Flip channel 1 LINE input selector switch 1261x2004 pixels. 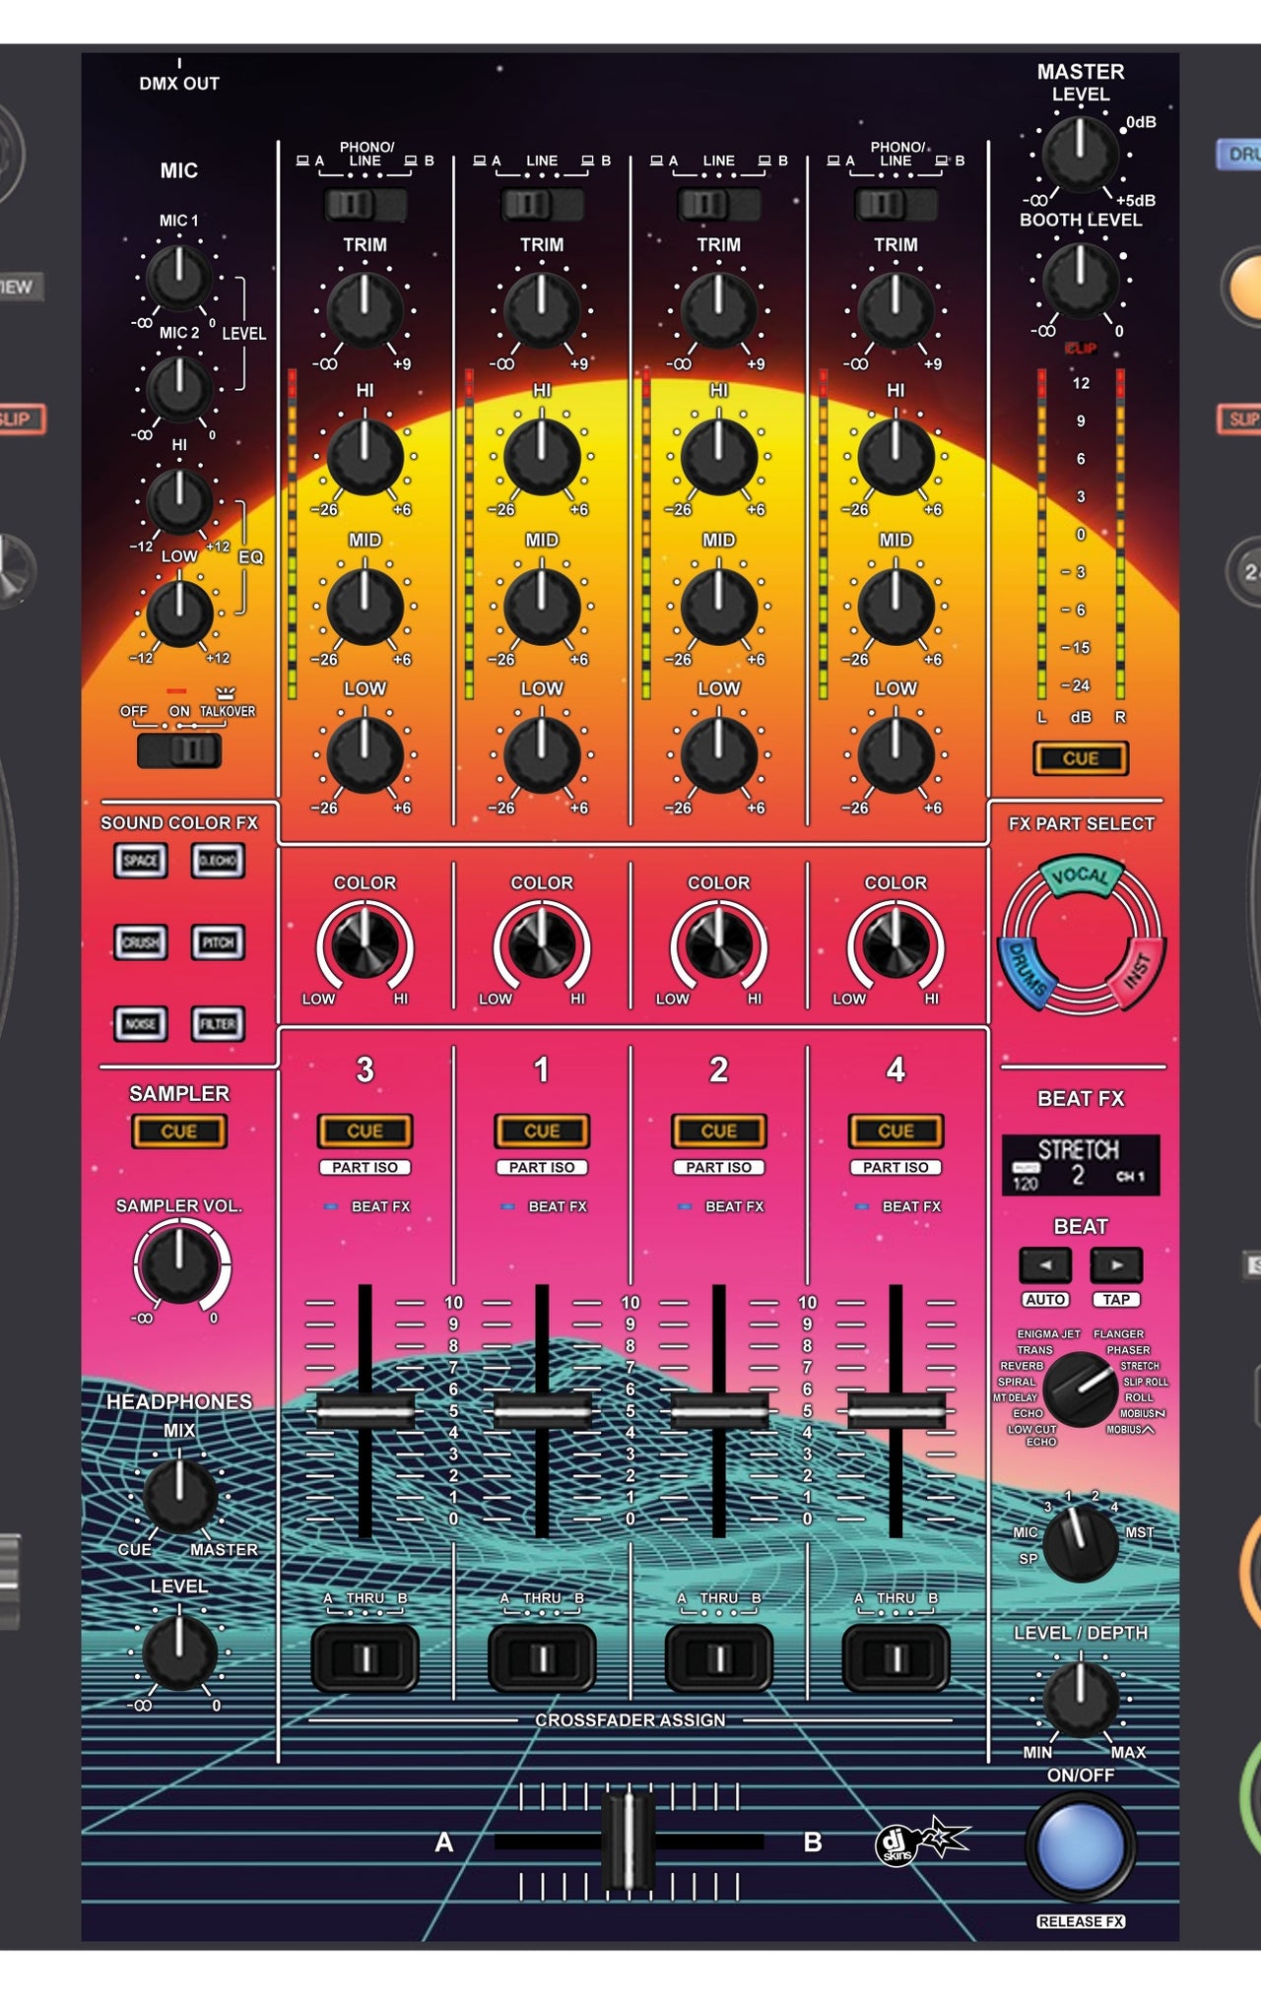542,205
